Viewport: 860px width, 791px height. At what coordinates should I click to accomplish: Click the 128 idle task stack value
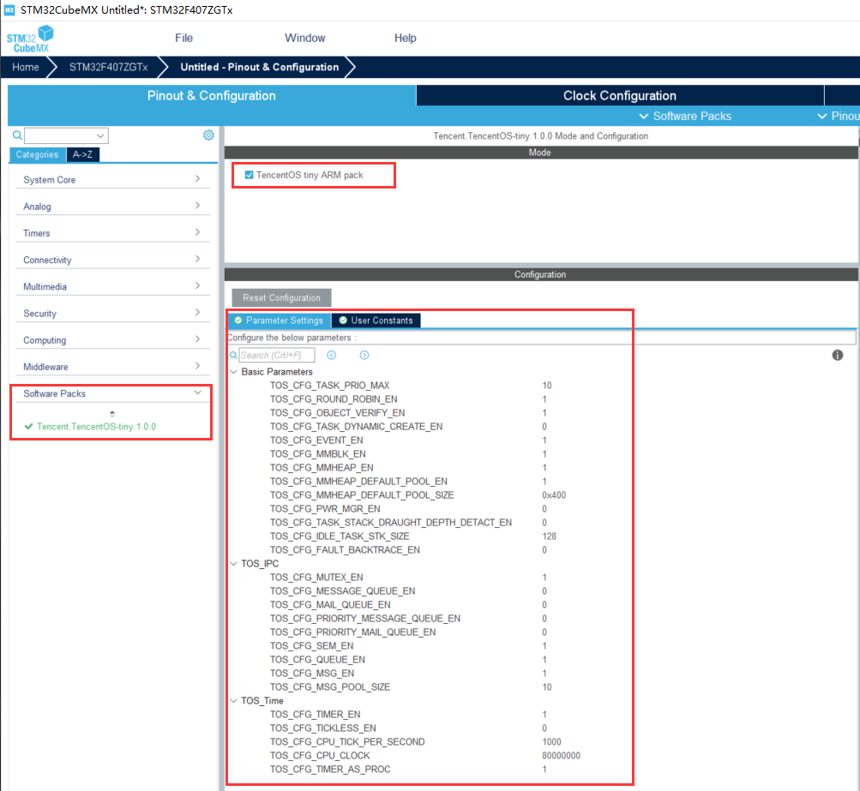[x=549, y=536]
